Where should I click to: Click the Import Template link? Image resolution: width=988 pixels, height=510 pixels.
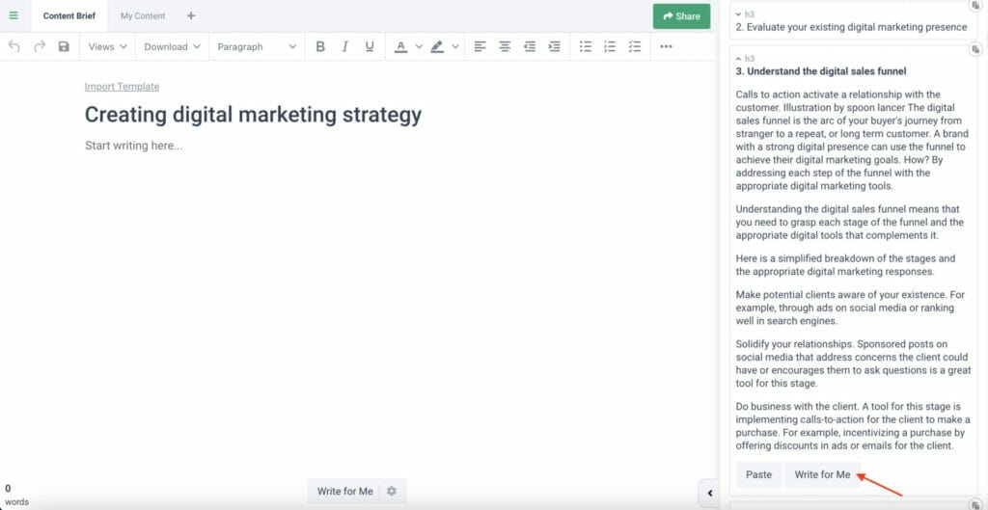(x=122, y=87)
